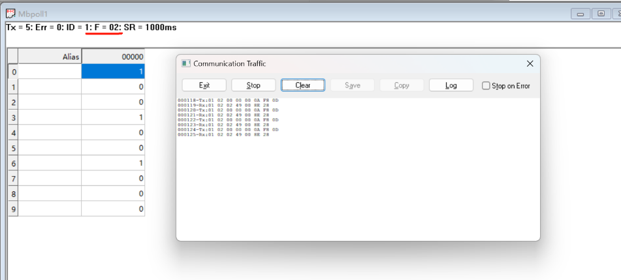Restore the Mbpoll1 child window

click(601, 14)
